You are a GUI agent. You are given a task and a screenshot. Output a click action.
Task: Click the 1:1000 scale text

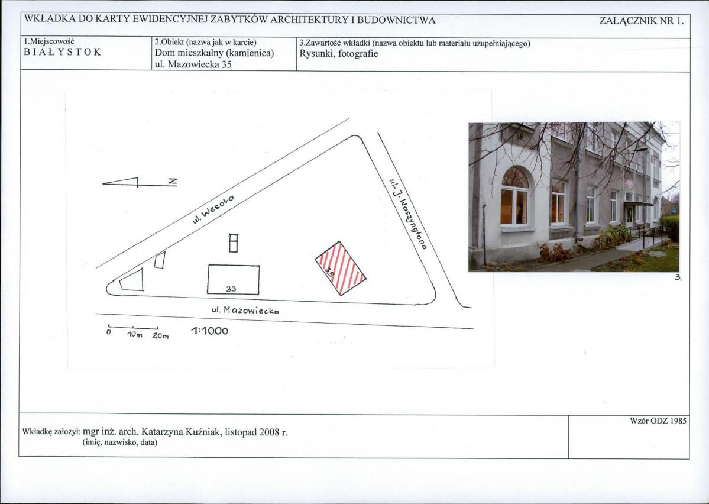pos(209,331)
